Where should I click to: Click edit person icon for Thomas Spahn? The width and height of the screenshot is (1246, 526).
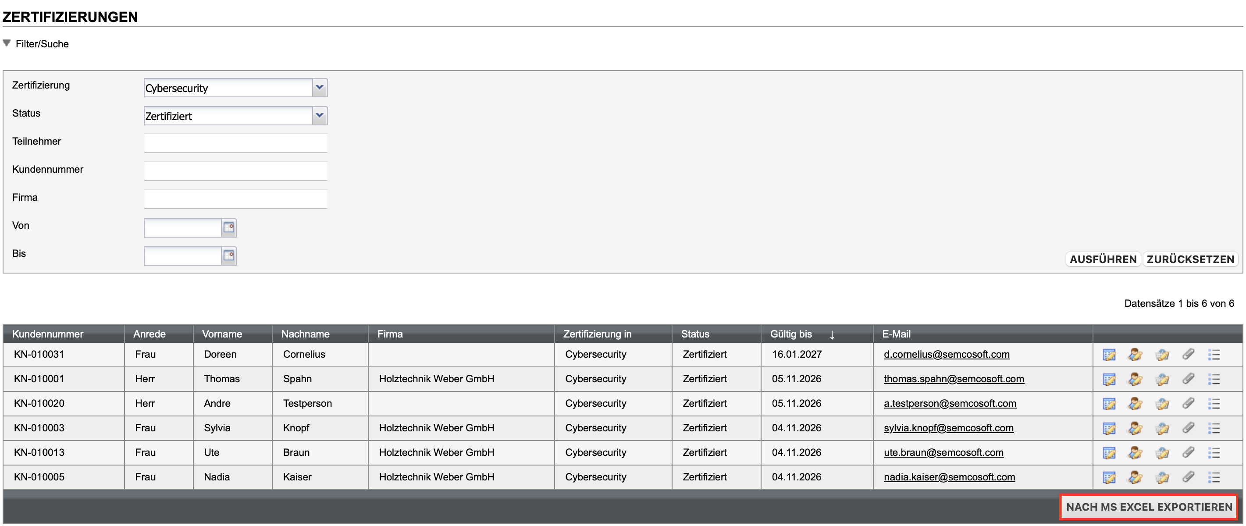[x=1135, y=380]
